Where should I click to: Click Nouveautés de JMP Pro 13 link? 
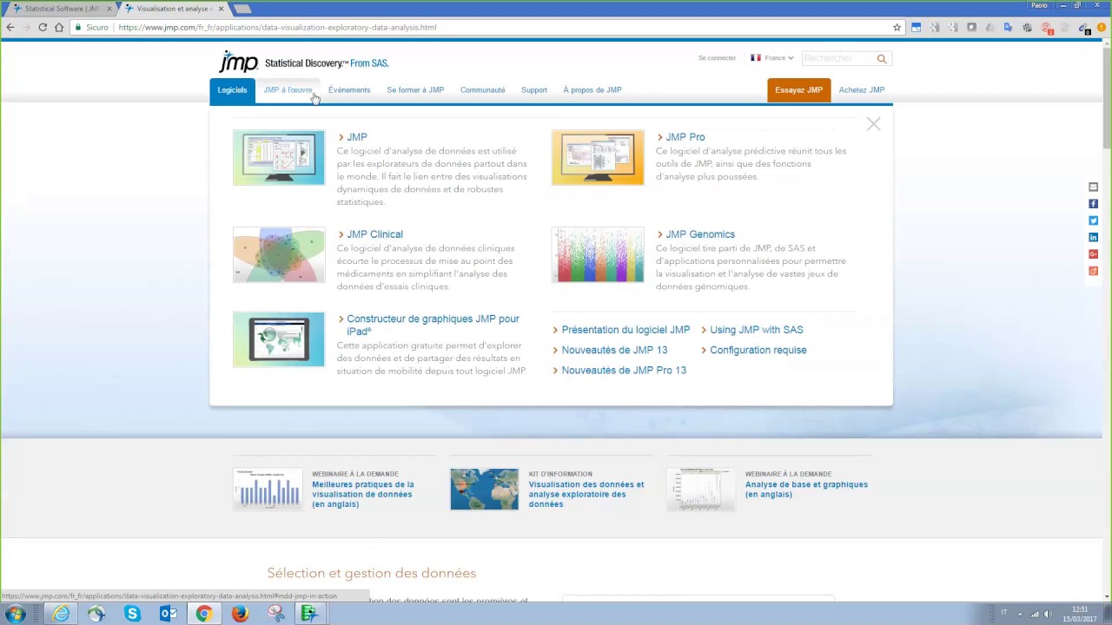point(623,371)
